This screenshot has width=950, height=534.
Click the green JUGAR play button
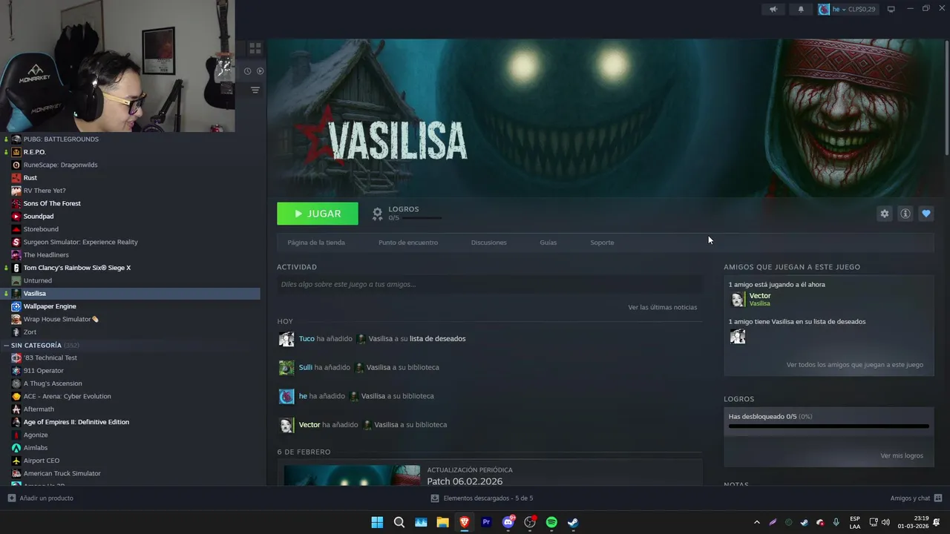point(318,214)
